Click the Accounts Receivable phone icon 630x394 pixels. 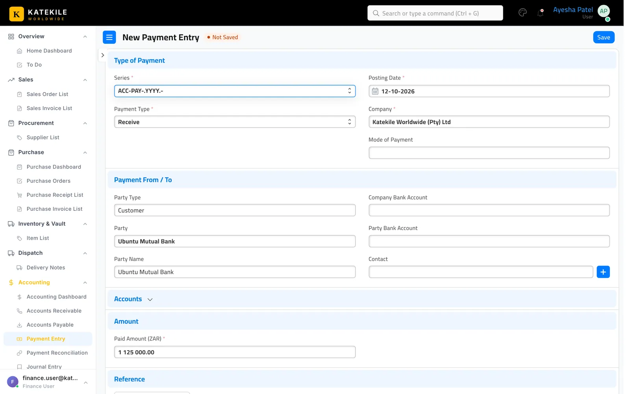[19, 311]
